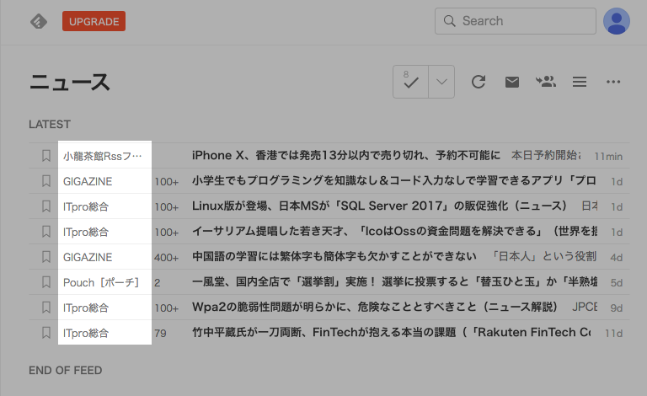The width and height of the screenshot is (647, 396).
Task: Click the Feedly logo icon
Action: coord(39,21)
